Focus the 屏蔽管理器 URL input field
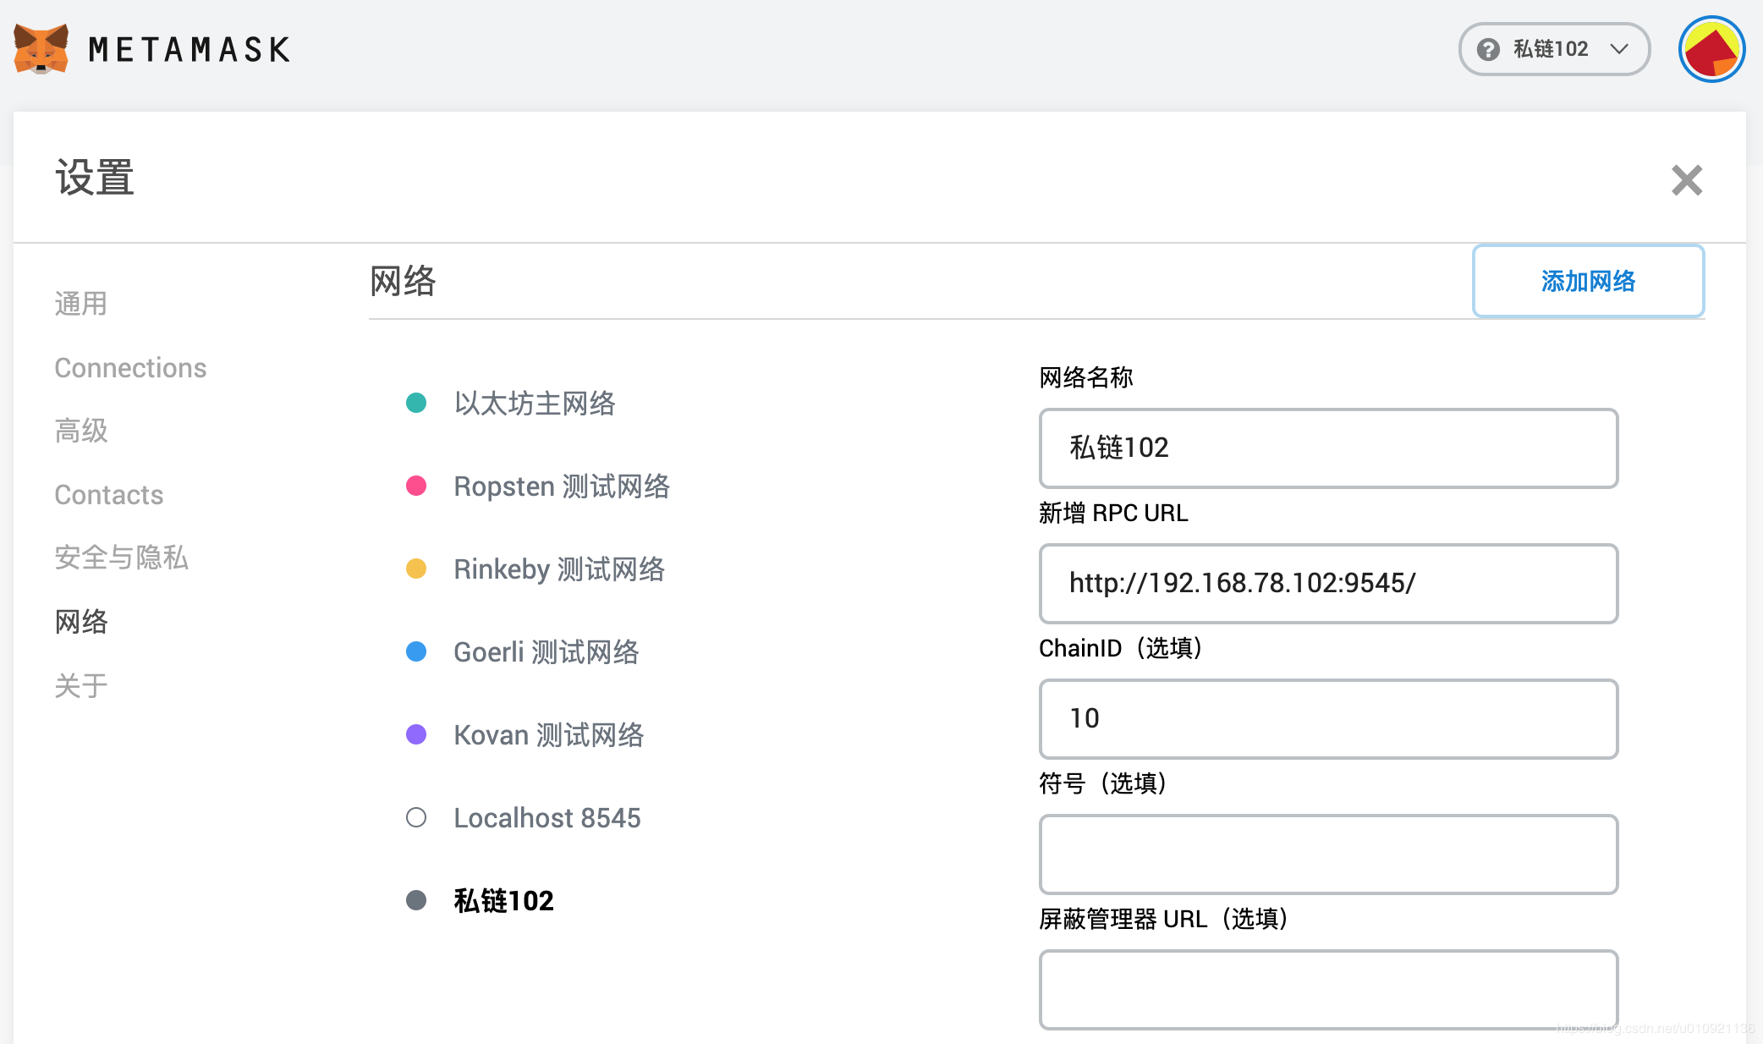Screen dimensions: 1763x1044 pyautogui.click(x=1328, y=990)
